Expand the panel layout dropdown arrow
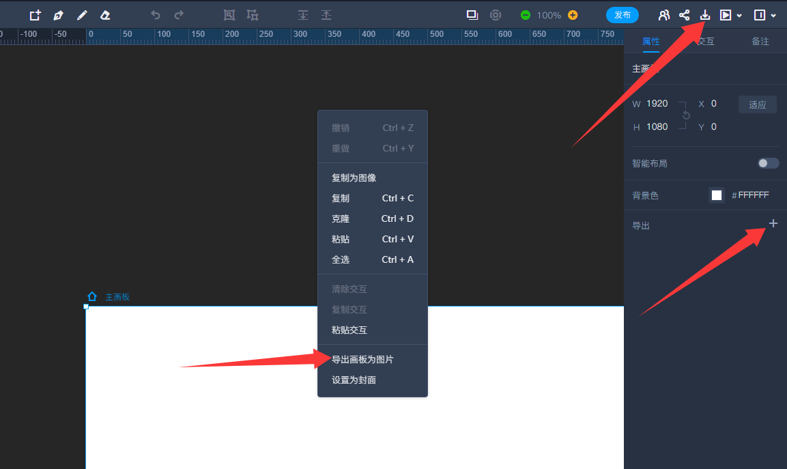Viewport: 787px width, 469px height. pos(773,16)
